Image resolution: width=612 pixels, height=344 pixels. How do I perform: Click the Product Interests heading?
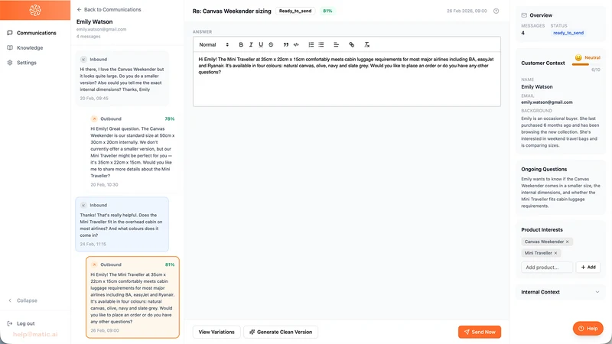tap(542, 230)
